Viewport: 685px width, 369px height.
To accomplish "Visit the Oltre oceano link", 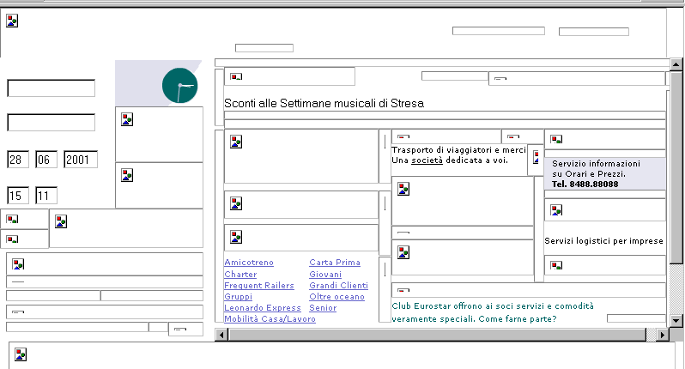I will click(336, 297).
